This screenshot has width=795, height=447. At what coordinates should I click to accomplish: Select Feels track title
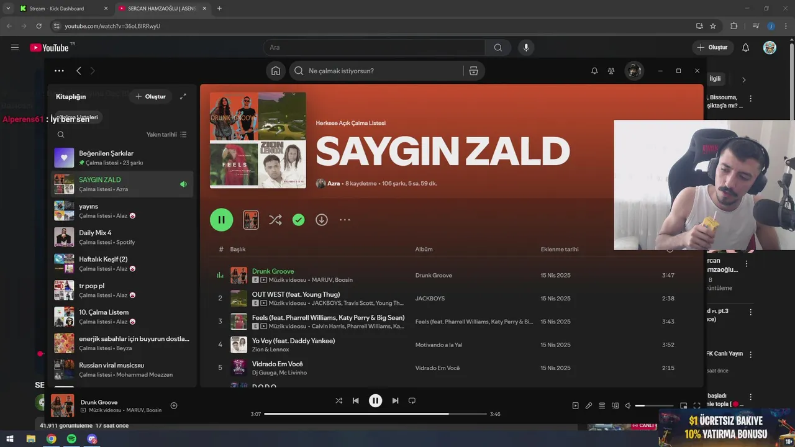coord(328,317)
